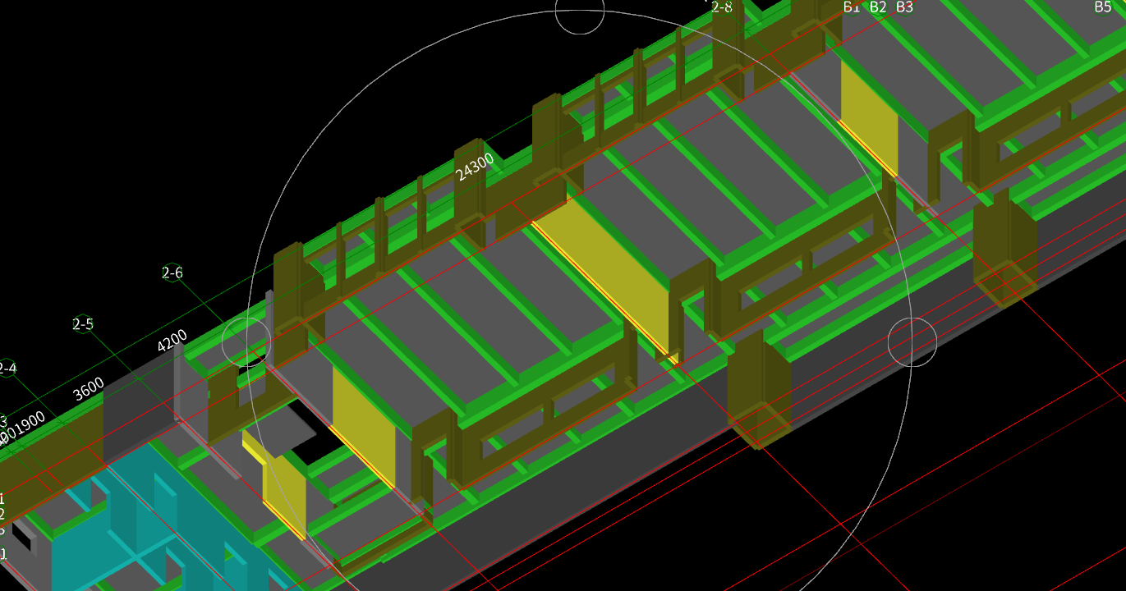This screenshot has width=1126, height=591.
Task: Click the top orbit ring handle circle
Action: point(580,11)
